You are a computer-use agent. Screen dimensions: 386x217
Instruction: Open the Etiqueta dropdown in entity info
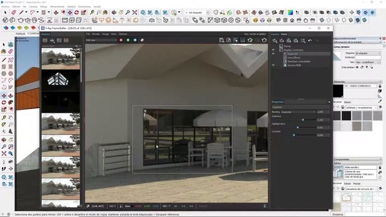[368, 53]
